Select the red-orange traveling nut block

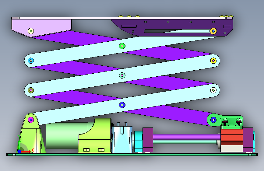pos(232,137)
